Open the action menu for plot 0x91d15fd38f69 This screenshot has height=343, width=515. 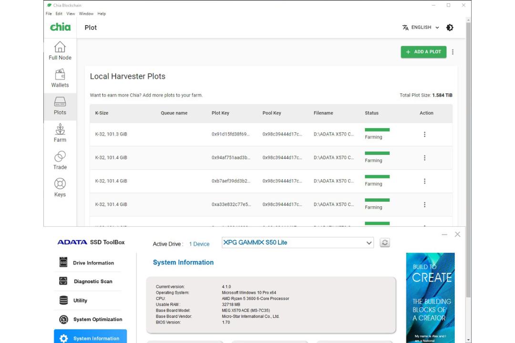click(425, 134)
